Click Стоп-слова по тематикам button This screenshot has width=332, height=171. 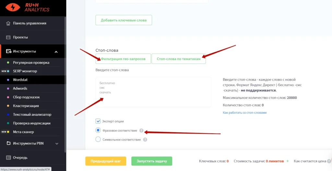(x=179, y=59)
